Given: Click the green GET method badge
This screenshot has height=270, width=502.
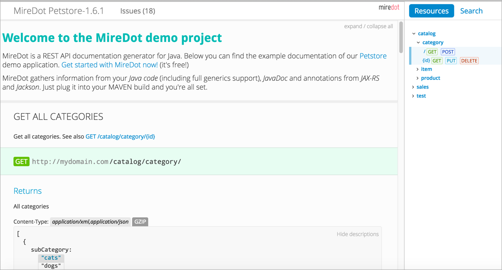Looking at the screenshot, I should click(21, 161).
